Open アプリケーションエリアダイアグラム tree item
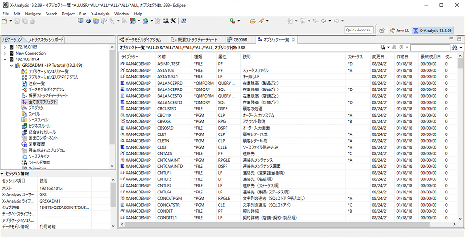 click(53, 77)
